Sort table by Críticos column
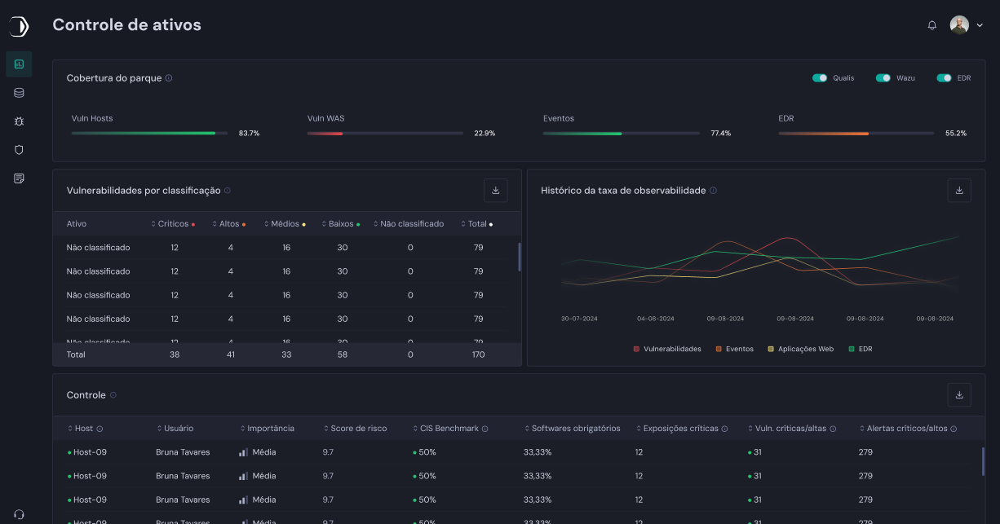Image resolution: width=1000 pixels, height=524 pixels. [172, 224]
